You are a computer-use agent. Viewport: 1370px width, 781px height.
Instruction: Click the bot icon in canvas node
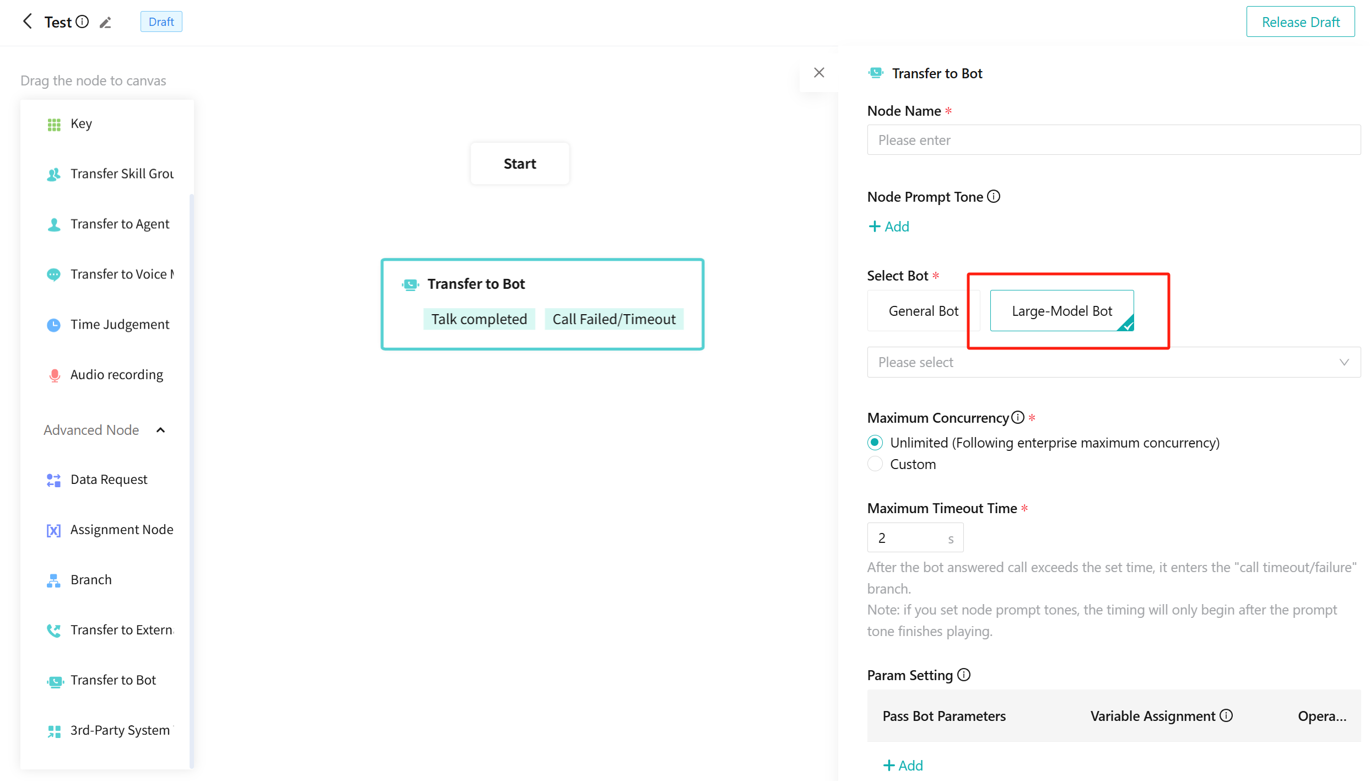(x=411, y=284)
